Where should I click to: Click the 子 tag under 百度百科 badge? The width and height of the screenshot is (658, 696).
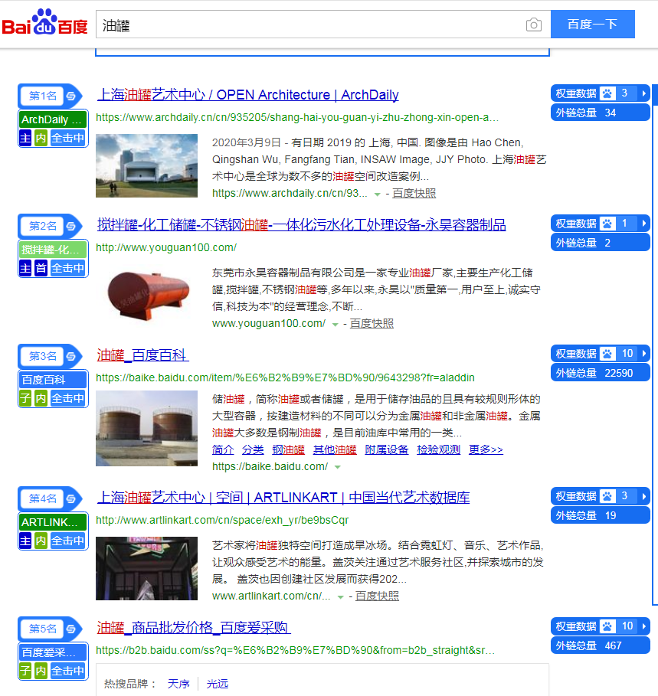point(25,398)
